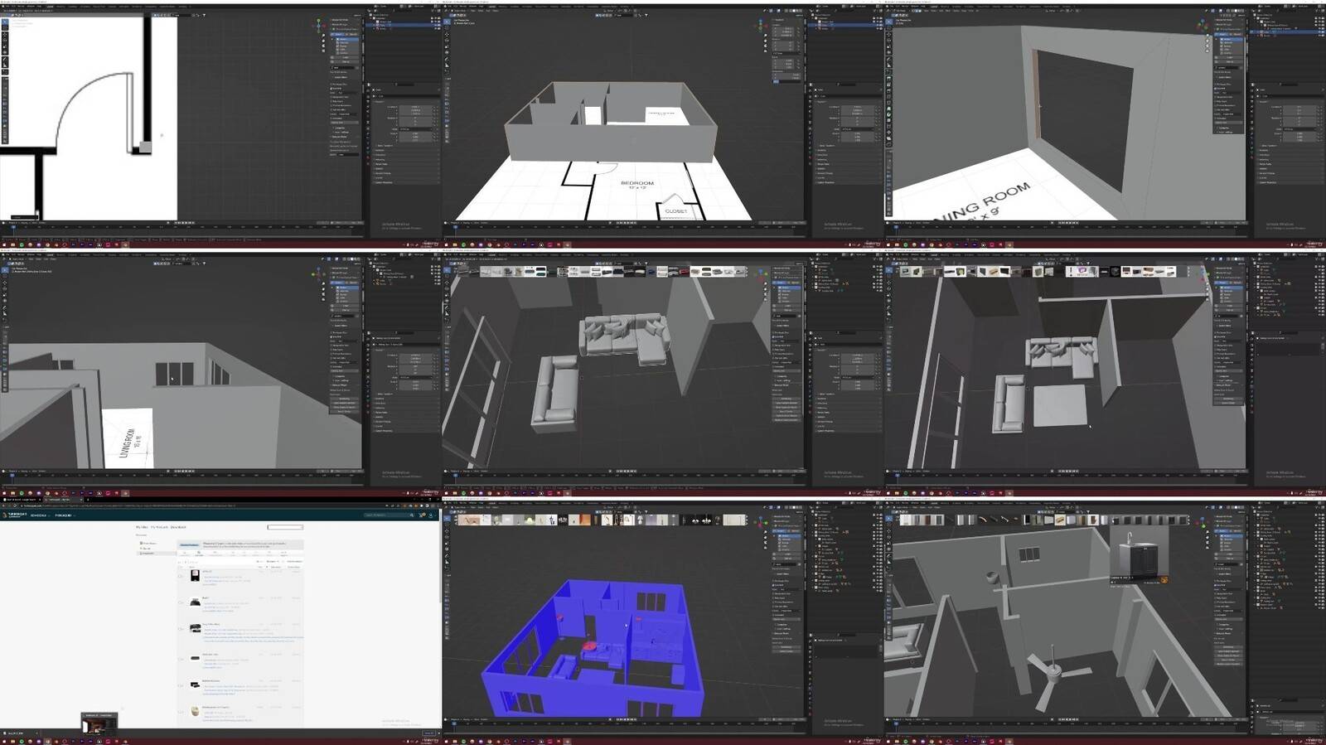This screenshot has height=745, width=1326.
Task: Open a new browser tab with plus button
Action: (x=87, y=500)
